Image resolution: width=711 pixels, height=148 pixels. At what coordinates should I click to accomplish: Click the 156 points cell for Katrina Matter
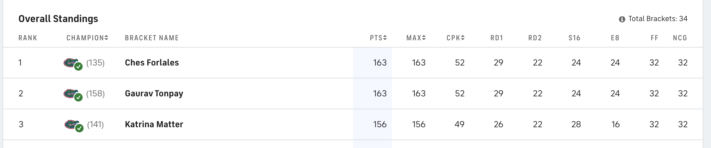380,124
